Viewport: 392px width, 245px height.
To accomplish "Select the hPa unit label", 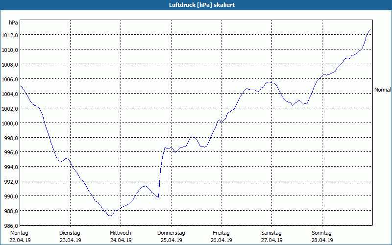I will tap(13, 23).
